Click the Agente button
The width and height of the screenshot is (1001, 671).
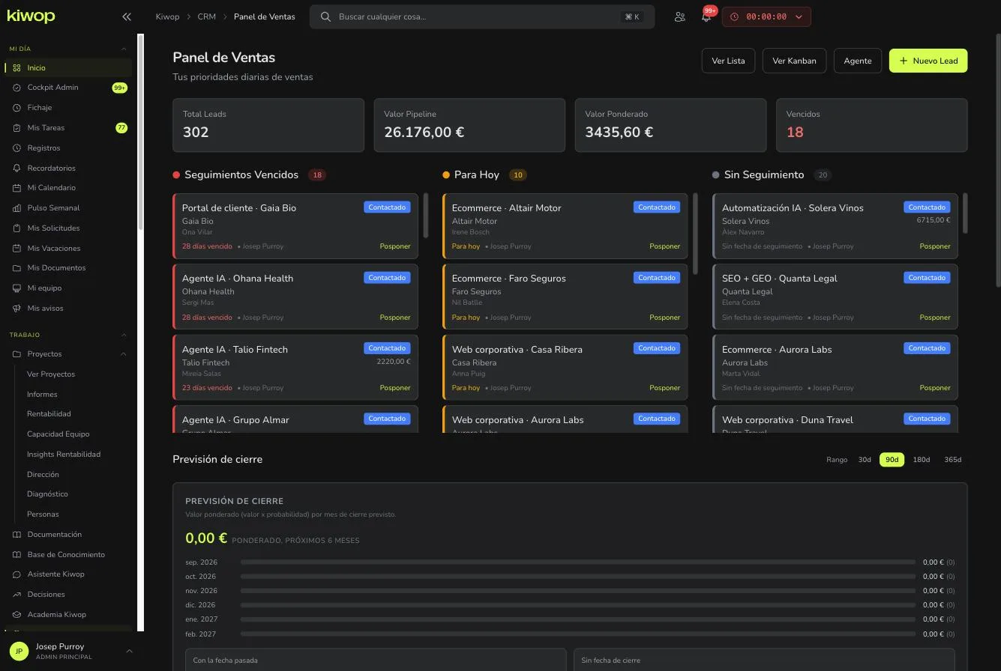tap(858, 61)
